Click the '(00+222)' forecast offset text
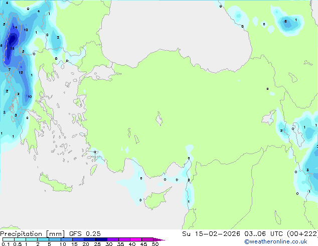318x246 pixels. (x=302, y=234)
